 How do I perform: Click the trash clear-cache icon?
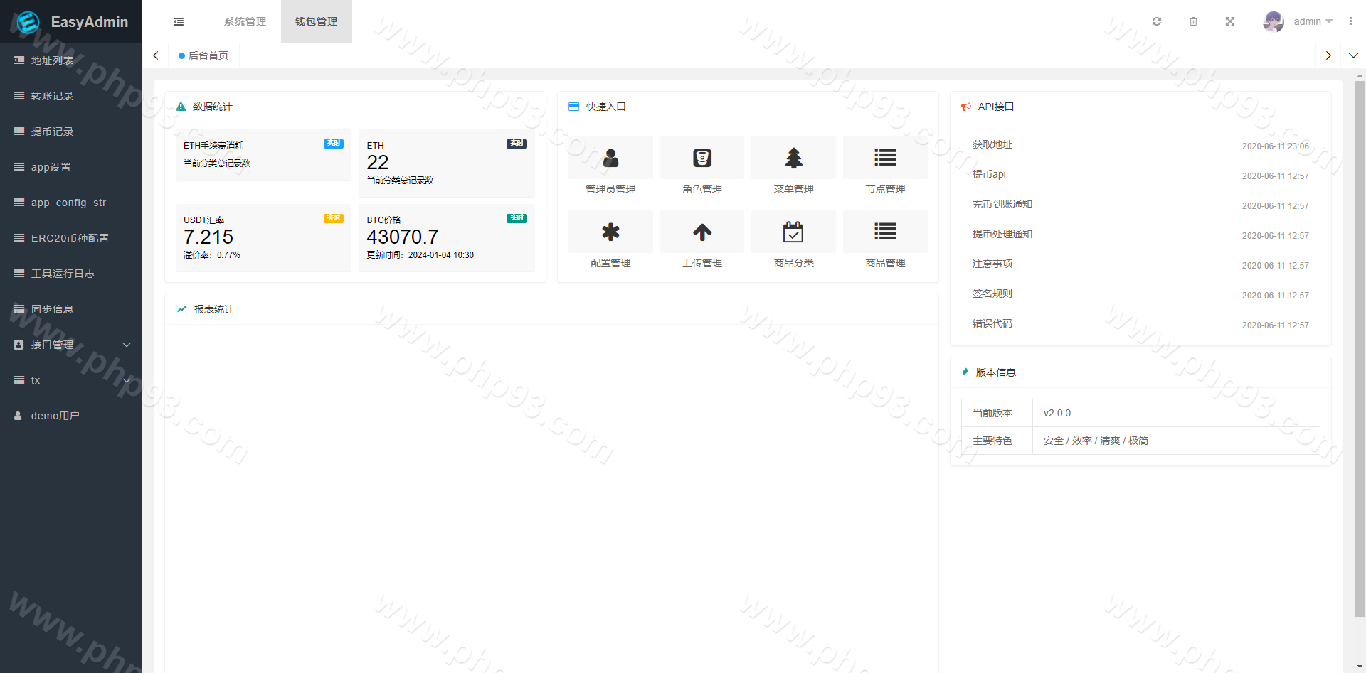pyautogui.click(x=1193, y=21)
